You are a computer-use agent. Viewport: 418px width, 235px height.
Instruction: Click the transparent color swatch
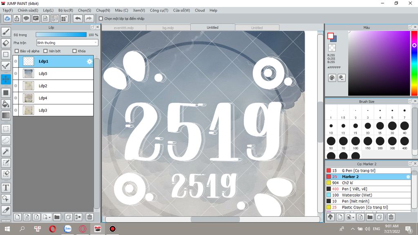pos(332,48)
